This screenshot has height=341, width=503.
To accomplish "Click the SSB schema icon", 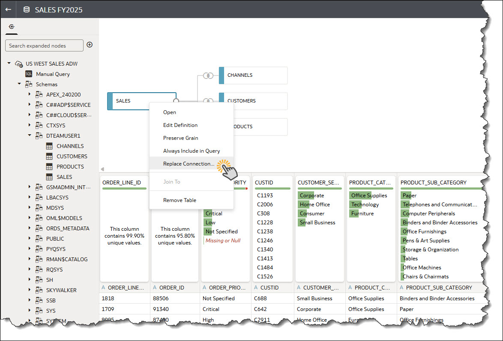I will tap(39, 300).
